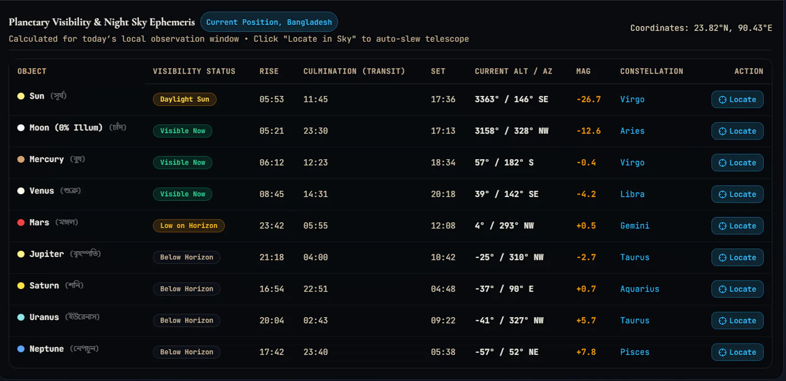Select Locate in the Saturn row
The image size is (786, 381).
(737, 289)
